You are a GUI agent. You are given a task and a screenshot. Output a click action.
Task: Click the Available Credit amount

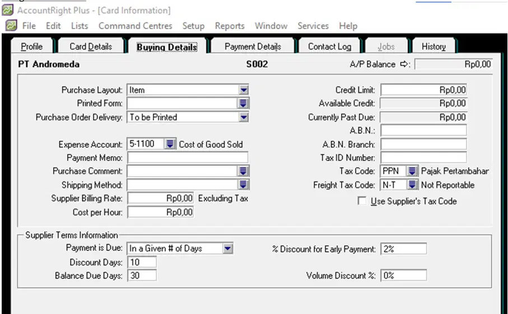click(423, 103)
